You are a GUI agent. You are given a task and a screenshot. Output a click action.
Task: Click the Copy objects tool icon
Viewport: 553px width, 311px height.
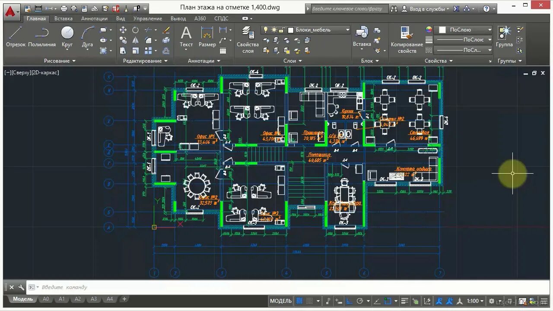pyautogui.click(x=123, y=40)
